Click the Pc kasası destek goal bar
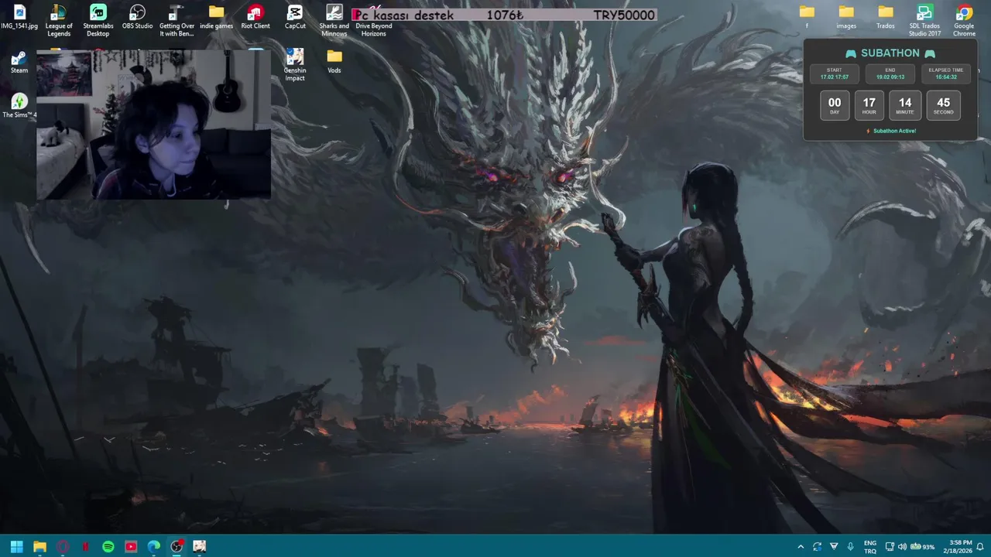991x557 pixels. (504, 15)
